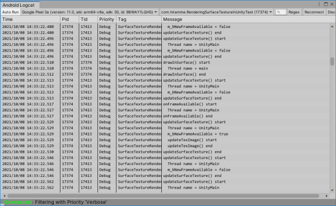Open the Google Pixel 3a device dropdown
Screen dimensions: 336x206
[90, 12]
